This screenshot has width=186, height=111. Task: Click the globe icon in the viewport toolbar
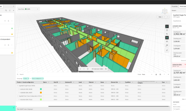(167, 45)
